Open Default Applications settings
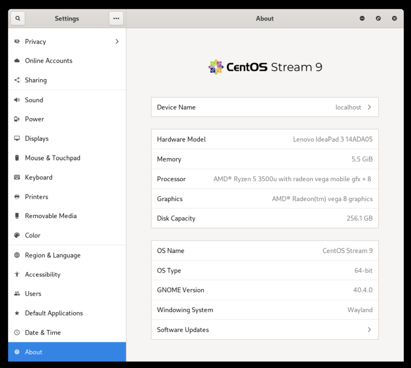This screenshot has height=368, width=411. [67, 313]
